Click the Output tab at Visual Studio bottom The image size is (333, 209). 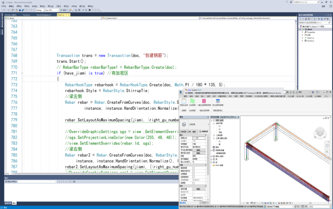coord(14,203)
